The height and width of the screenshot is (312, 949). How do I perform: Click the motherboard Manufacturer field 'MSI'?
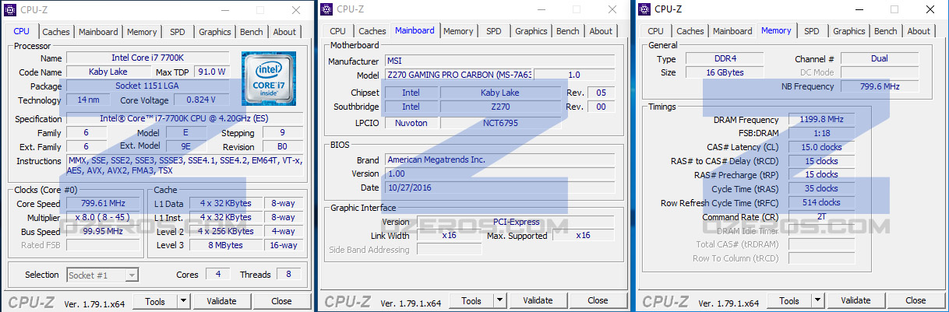pyautogui.click(x=499, y=61)
